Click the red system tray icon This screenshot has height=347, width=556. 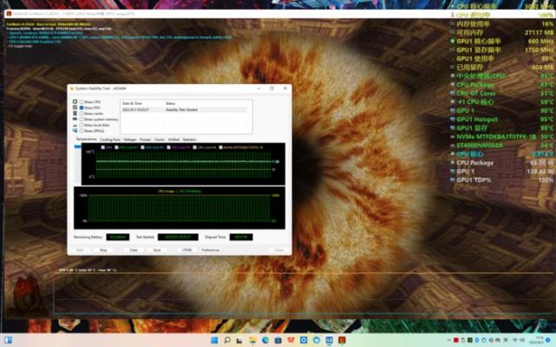(456, 340)
